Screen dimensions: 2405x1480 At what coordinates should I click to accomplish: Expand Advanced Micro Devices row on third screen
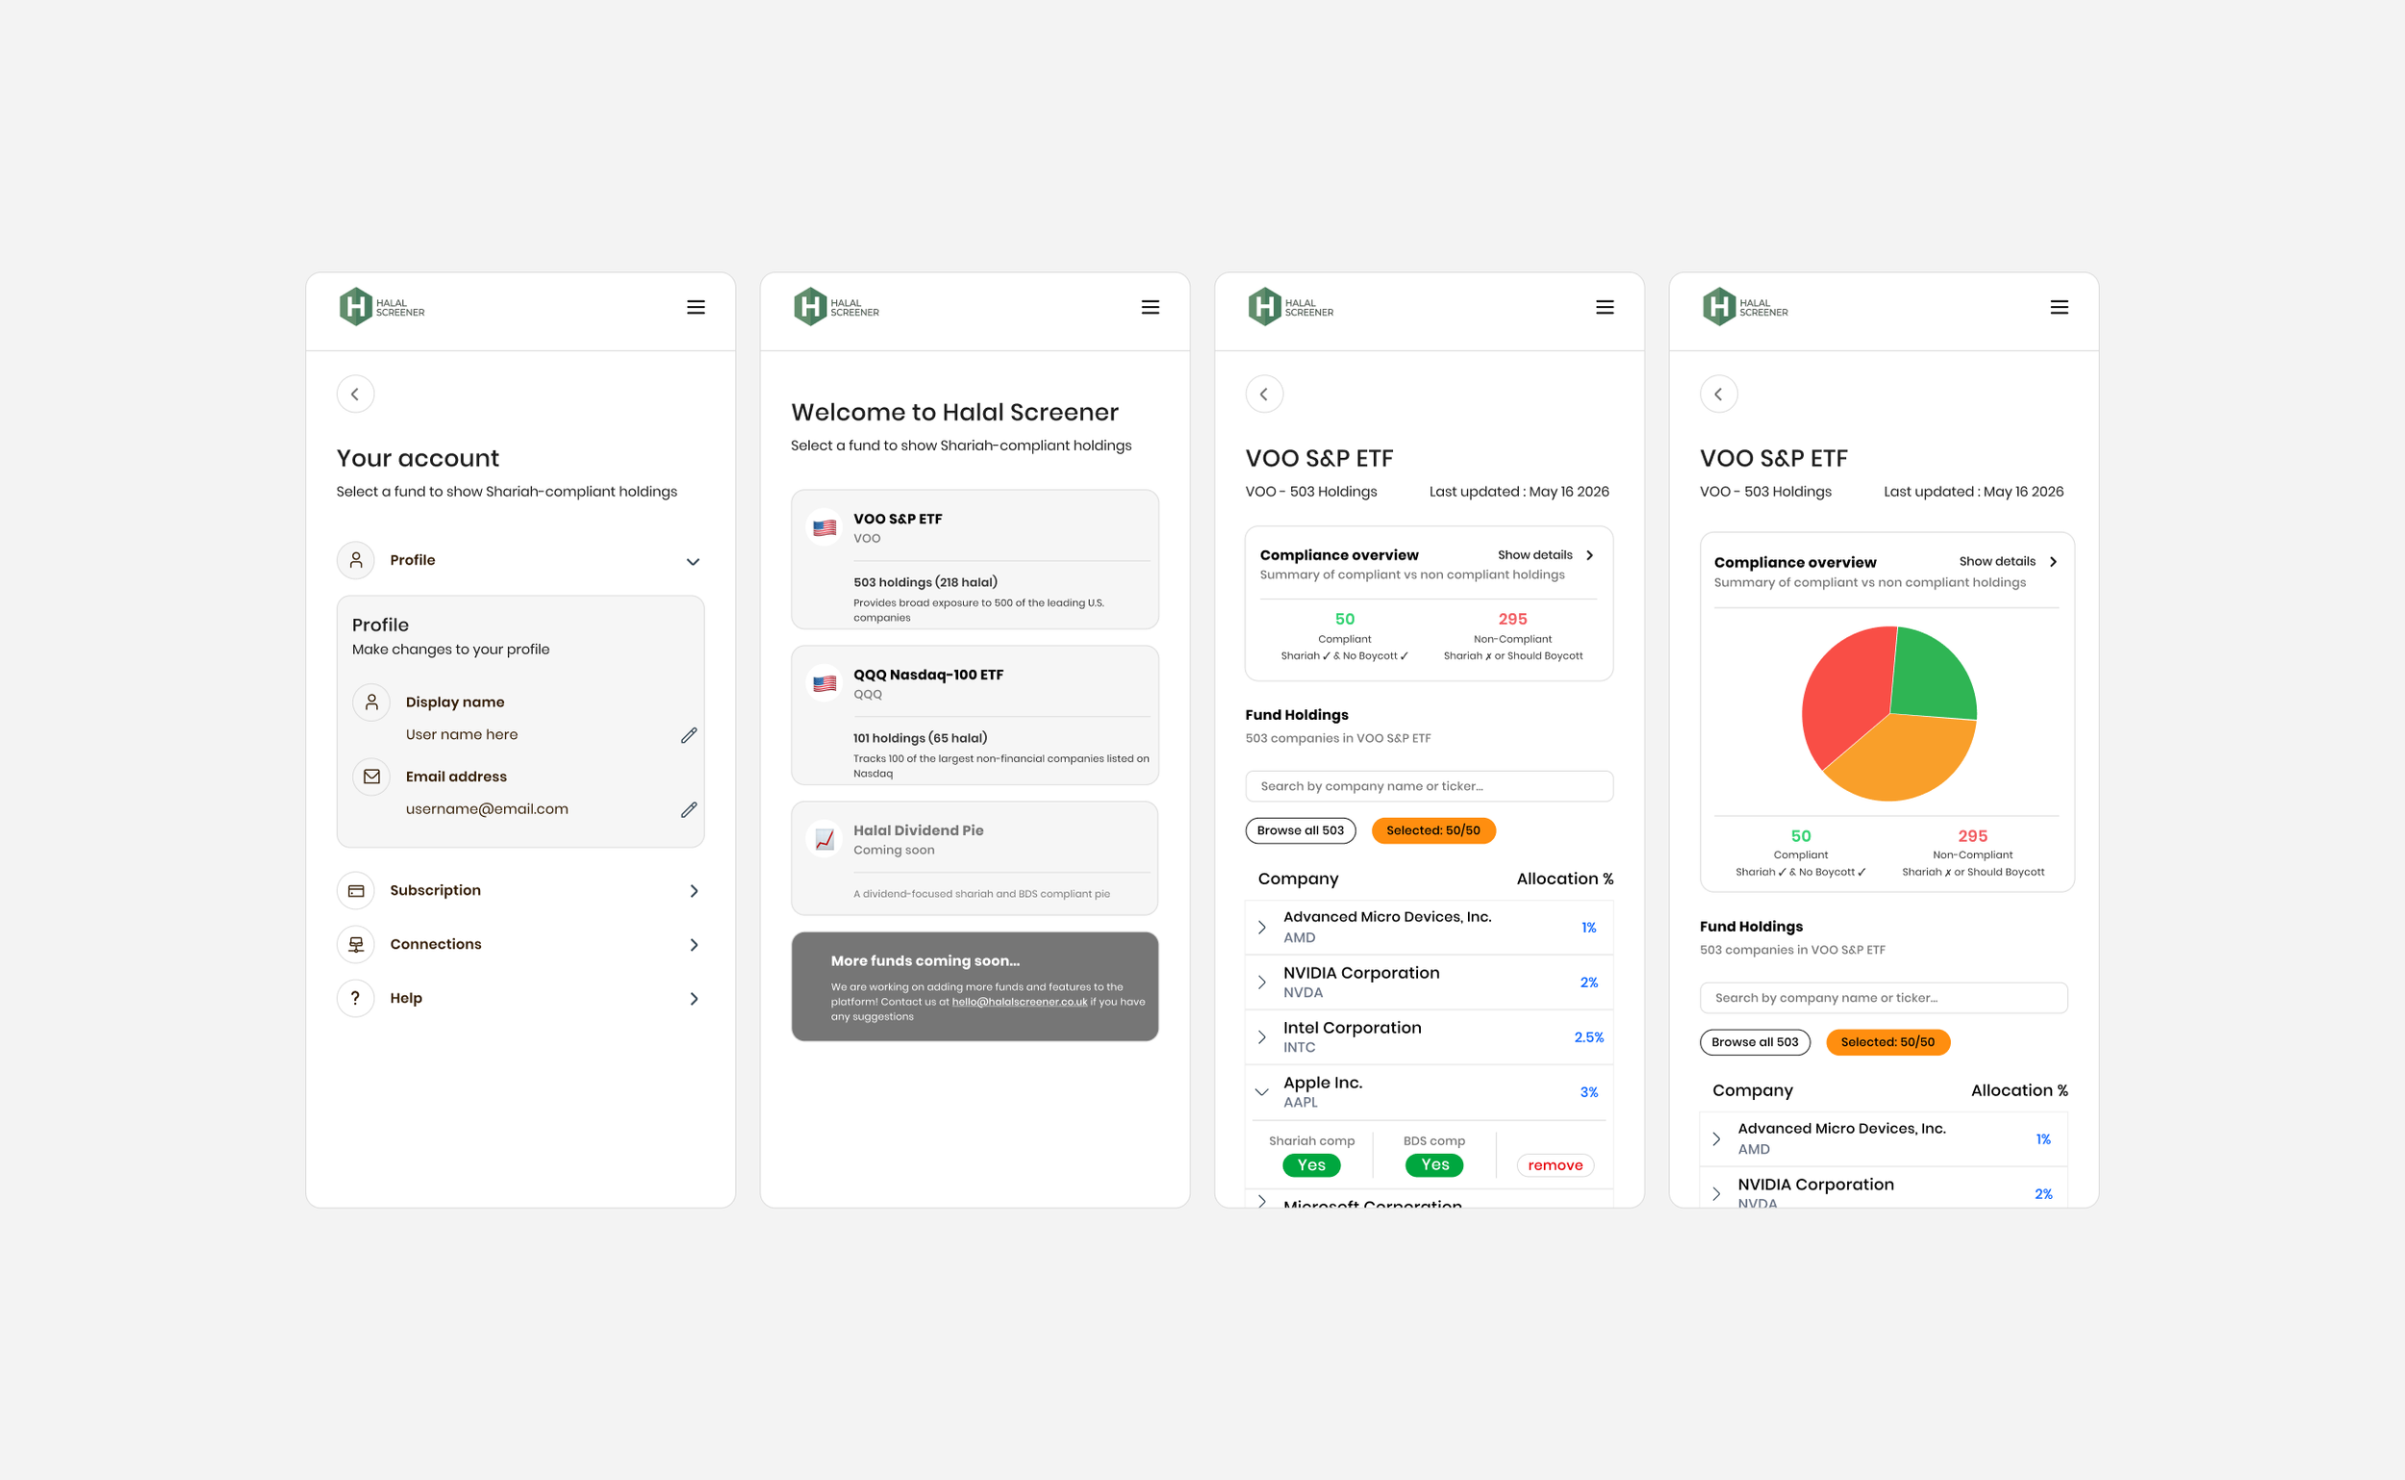pos(1262,927)
